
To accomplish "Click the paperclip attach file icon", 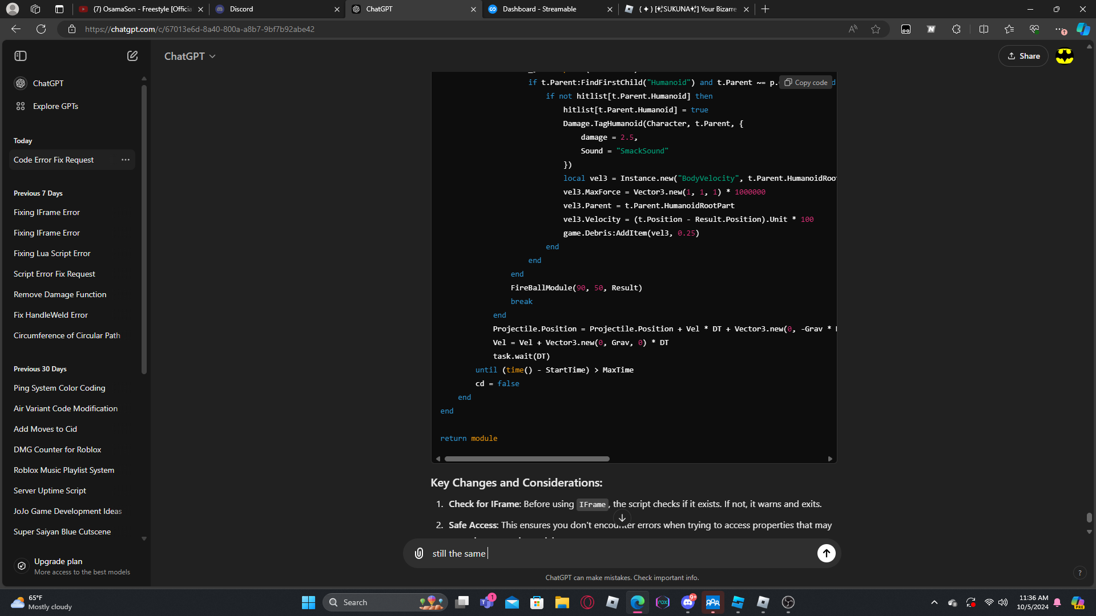I will pyautogui.click(x=419, y=553).
